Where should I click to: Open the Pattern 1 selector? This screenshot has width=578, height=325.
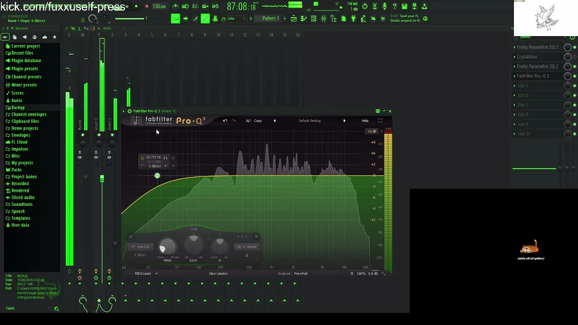(x=270, y=19)
